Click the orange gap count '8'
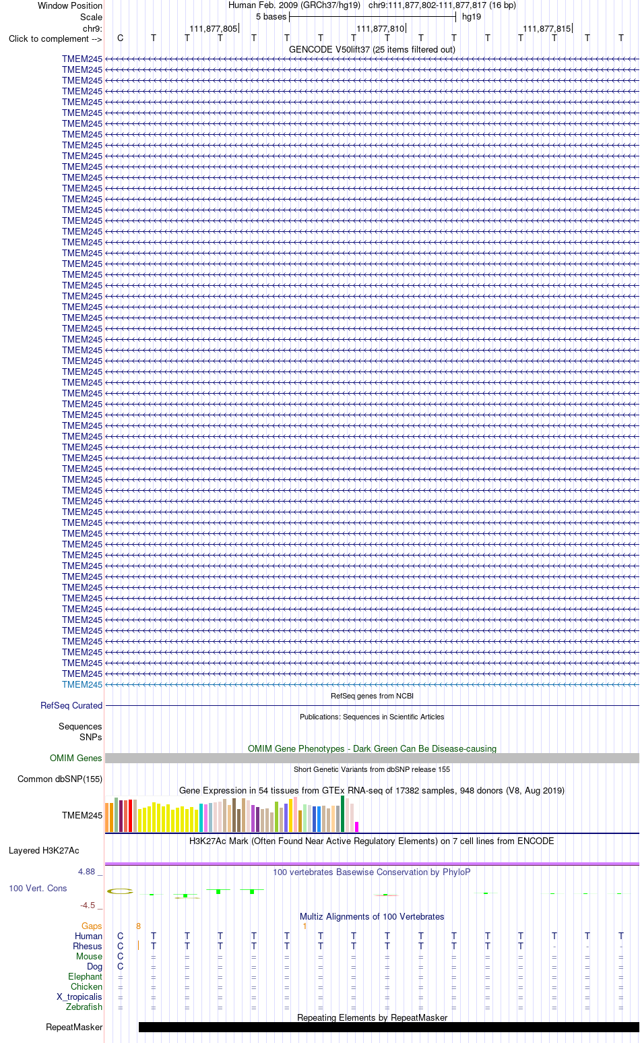Screen dimensions: 640x1043 139,926
